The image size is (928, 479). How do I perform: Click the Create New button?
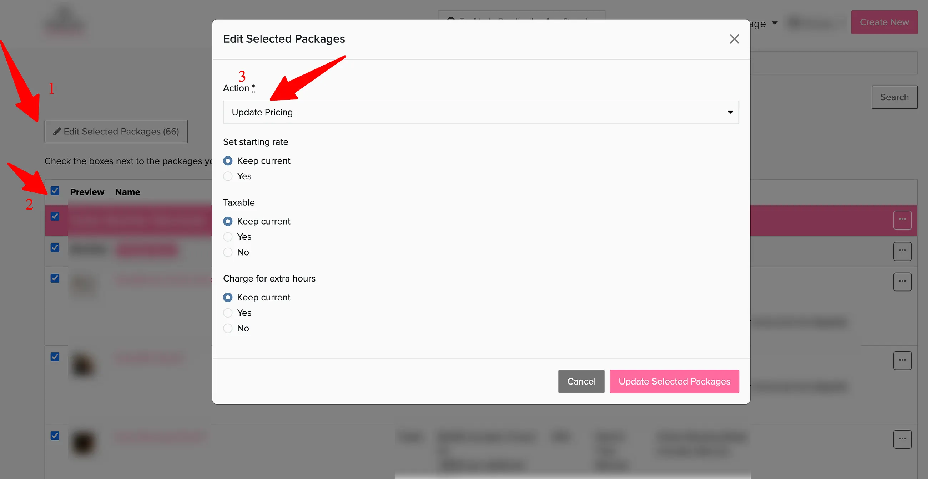884,22
